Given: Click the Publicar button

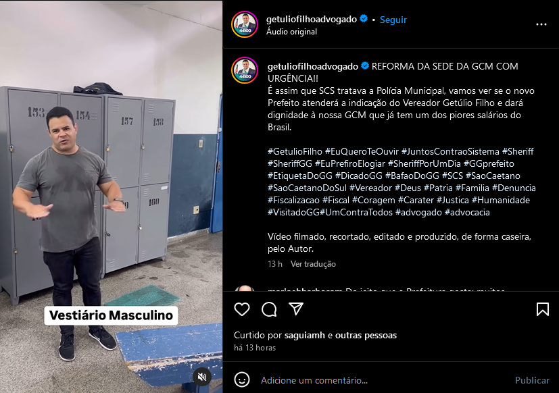Looking at the screenshot, I should (532, 380).
